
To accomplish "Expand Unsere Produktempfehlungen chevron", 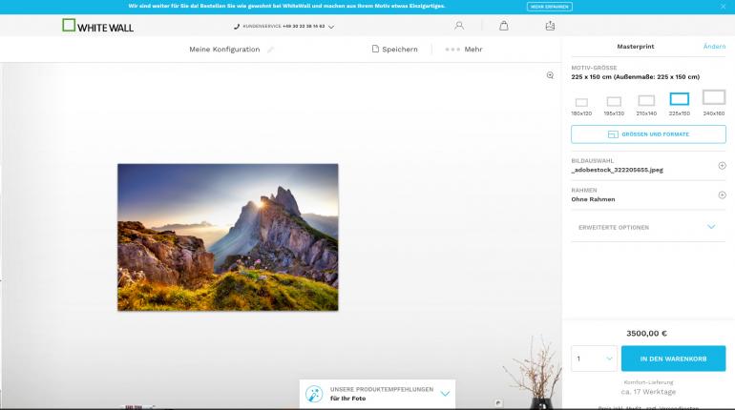I will click(445, 394).
